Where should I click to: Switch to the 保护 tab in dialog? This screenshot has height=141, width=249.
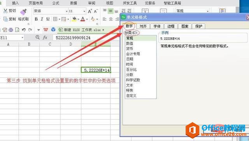199,26
